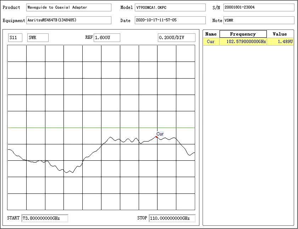Image resolution: width=298 pixels, height=229 pixels.
Task: Click the red Cur marker on the trace
Action: 156,137
